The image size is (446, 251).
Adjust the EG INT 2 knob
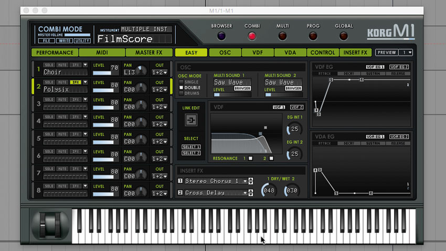294,154
